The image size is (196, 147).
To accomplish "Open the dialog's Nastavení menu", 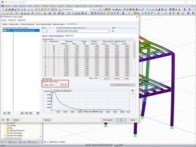I will tap(12, 20).
